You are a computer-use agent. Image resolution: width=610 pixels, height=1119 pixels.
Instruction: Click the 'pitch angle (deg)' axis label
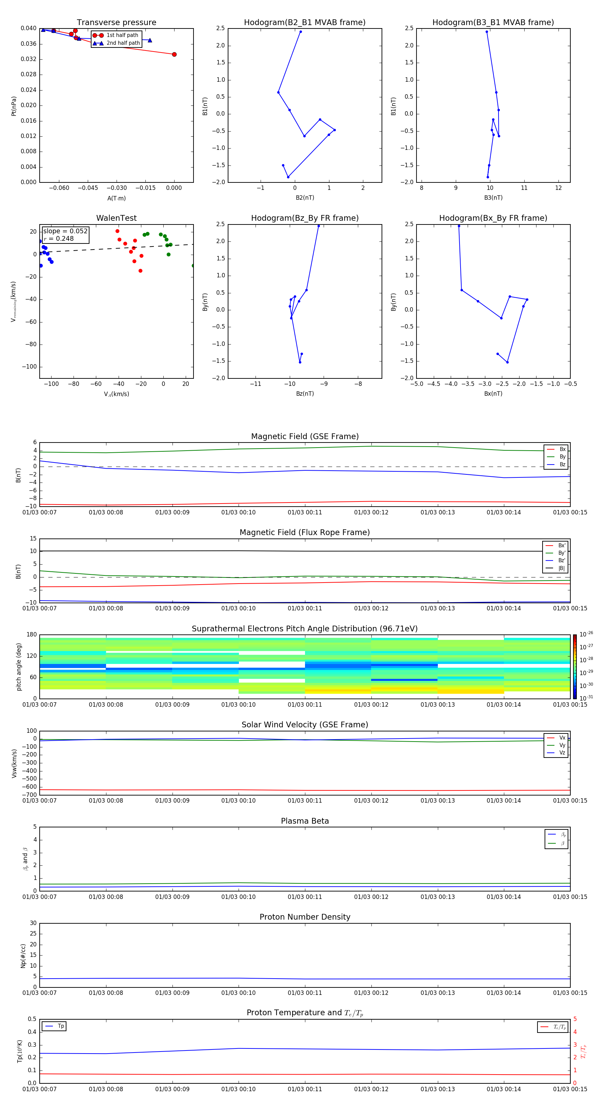point(19,667)
